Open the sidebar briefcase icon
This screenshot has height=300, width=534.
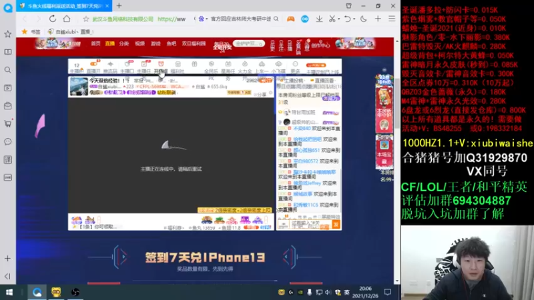(7, 106)
